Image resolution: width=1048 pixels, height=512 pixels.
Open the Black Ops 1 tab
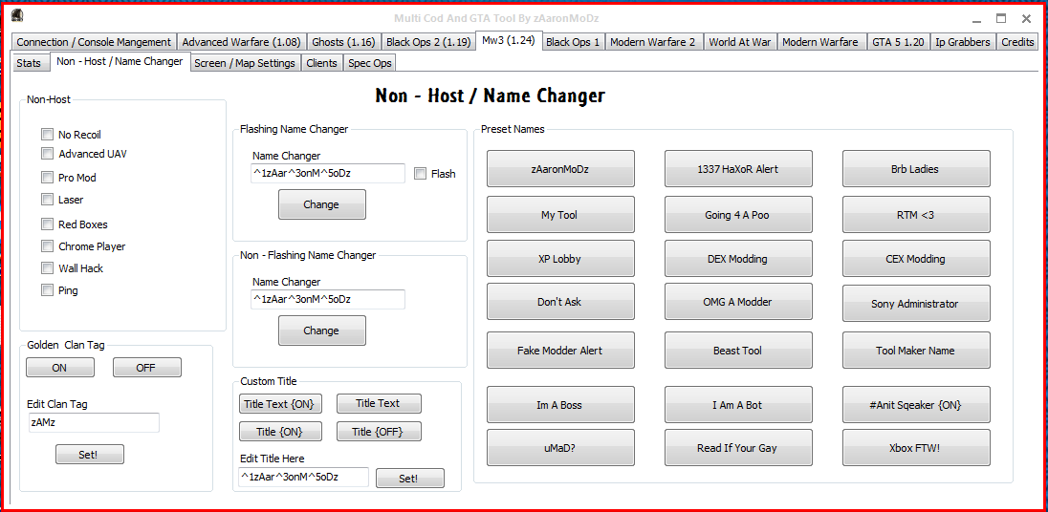[x=573, y=42]
